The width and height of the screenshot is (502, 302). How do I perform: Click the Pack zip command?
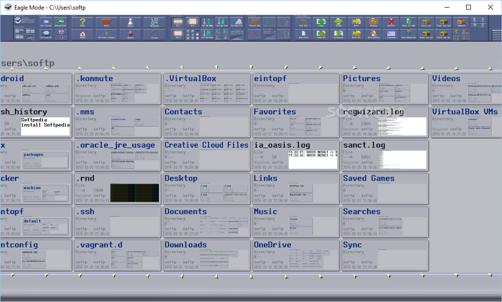[x=426, y=22]
